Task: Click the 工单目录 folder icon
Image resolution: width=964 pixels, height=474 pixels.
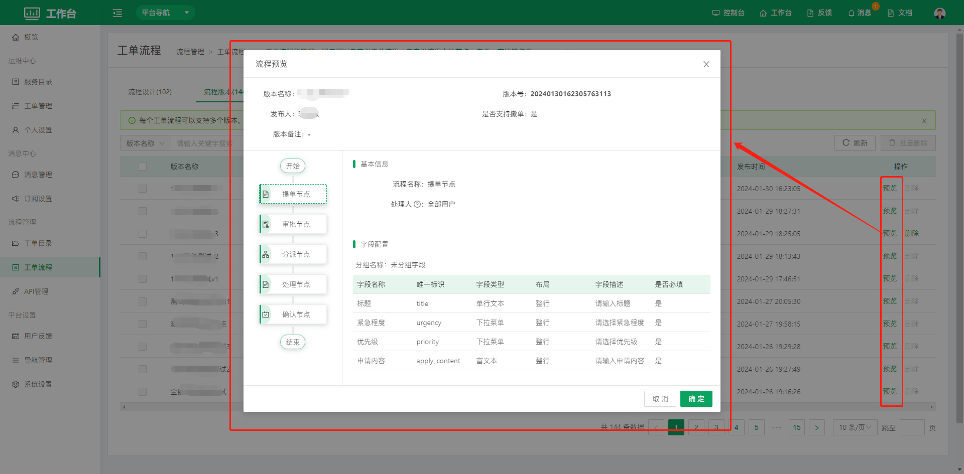Action: 16,243
